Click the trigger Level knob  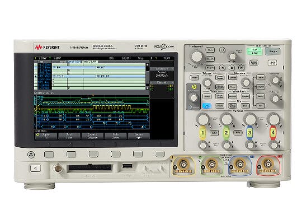click(x=207, y=82)
